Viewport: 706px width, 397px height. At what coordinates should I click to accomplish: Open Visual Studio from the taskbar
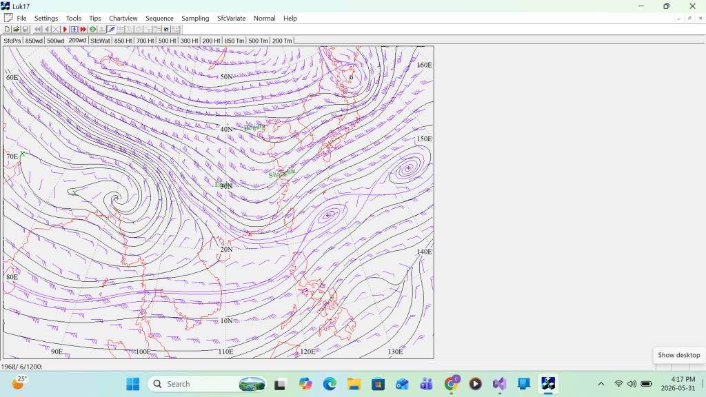[x=499, y=384]
